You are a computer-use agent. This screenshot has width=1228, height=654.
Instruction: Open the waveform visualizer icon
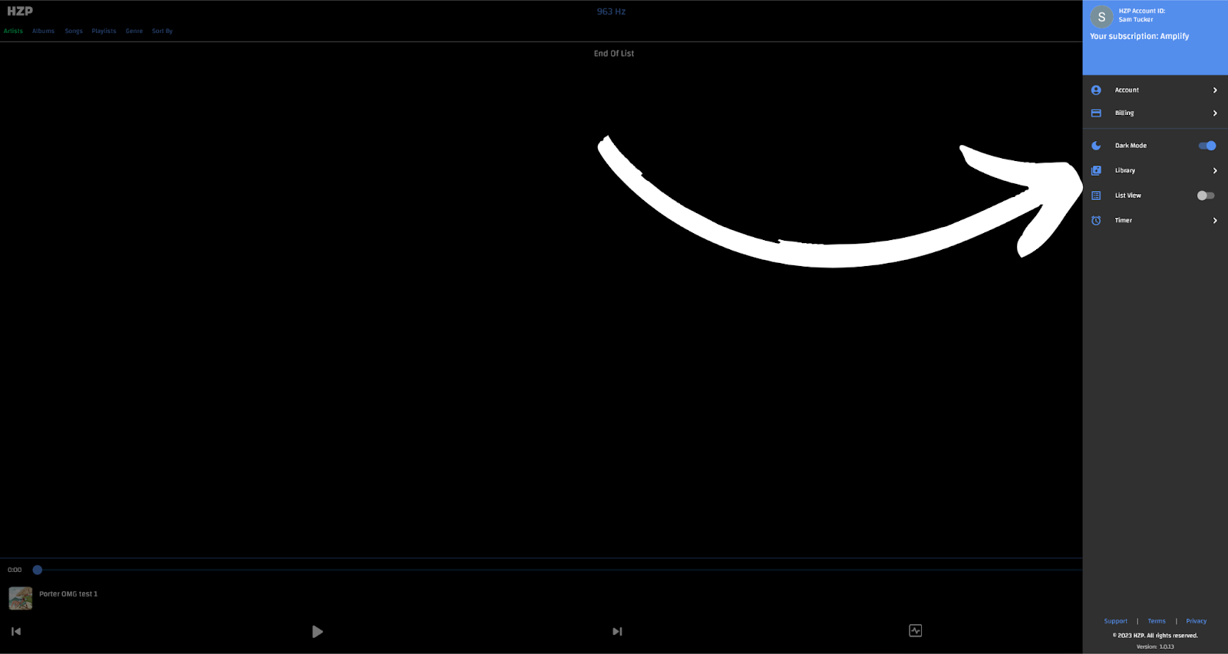click(915, 631)
